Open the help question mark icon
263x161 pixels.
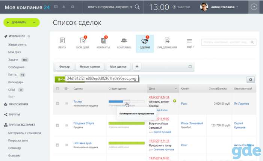(254, 7)
